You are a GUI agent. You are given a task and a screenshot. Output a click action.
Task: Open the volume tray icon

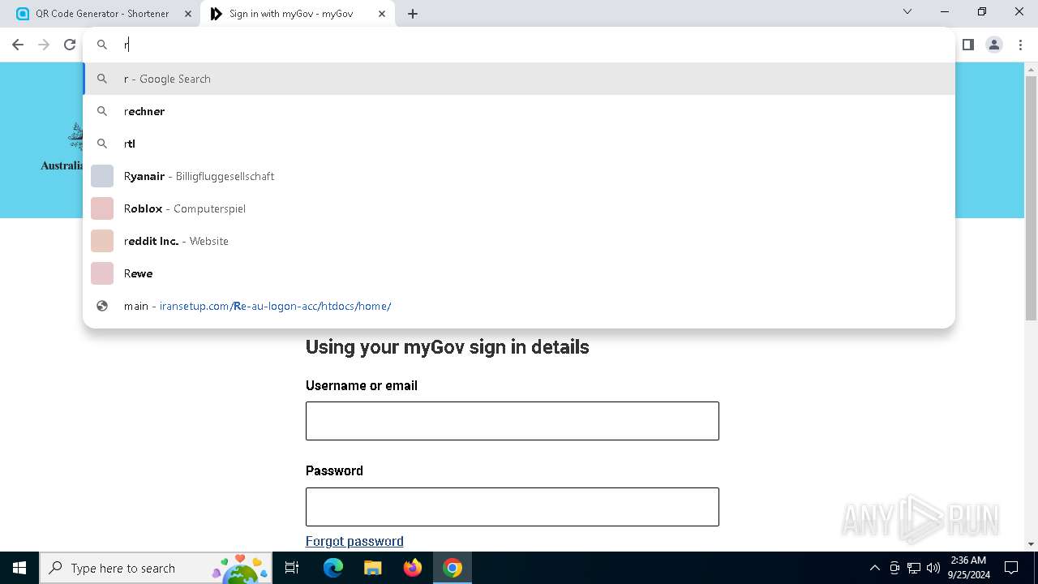[x=933, y=568]
